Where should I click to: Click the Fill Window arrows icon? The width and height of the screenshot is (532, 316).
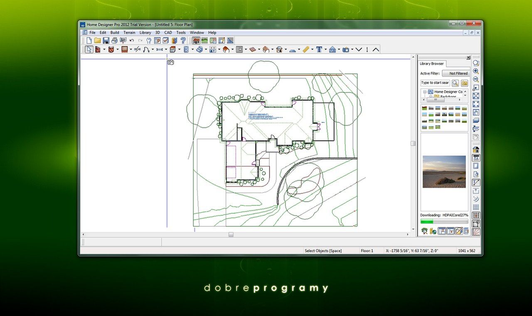(x=476, y=104)
